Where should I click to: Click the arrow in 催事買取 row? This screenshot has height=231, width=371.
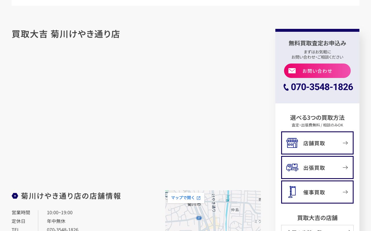coord(345,192)
